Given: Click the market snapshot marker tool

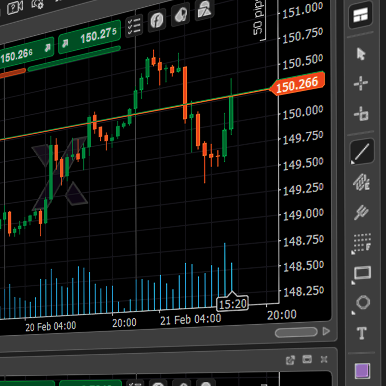Looking at the screenshot, I should tap(361, 115).
